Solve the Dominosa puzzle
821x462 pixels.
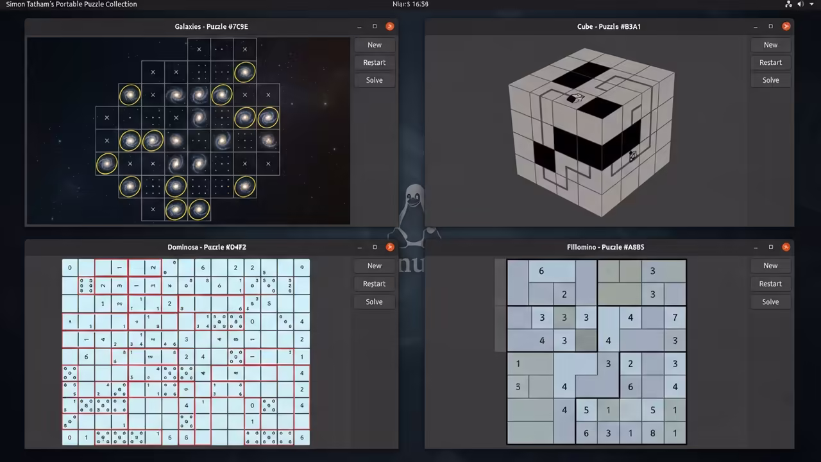point(375,302)
